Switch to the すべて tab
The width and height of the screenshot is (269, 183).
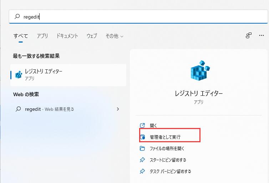pos(21,36)
